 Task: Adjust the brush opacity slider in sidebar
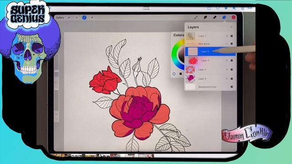(x=57, y=100)
